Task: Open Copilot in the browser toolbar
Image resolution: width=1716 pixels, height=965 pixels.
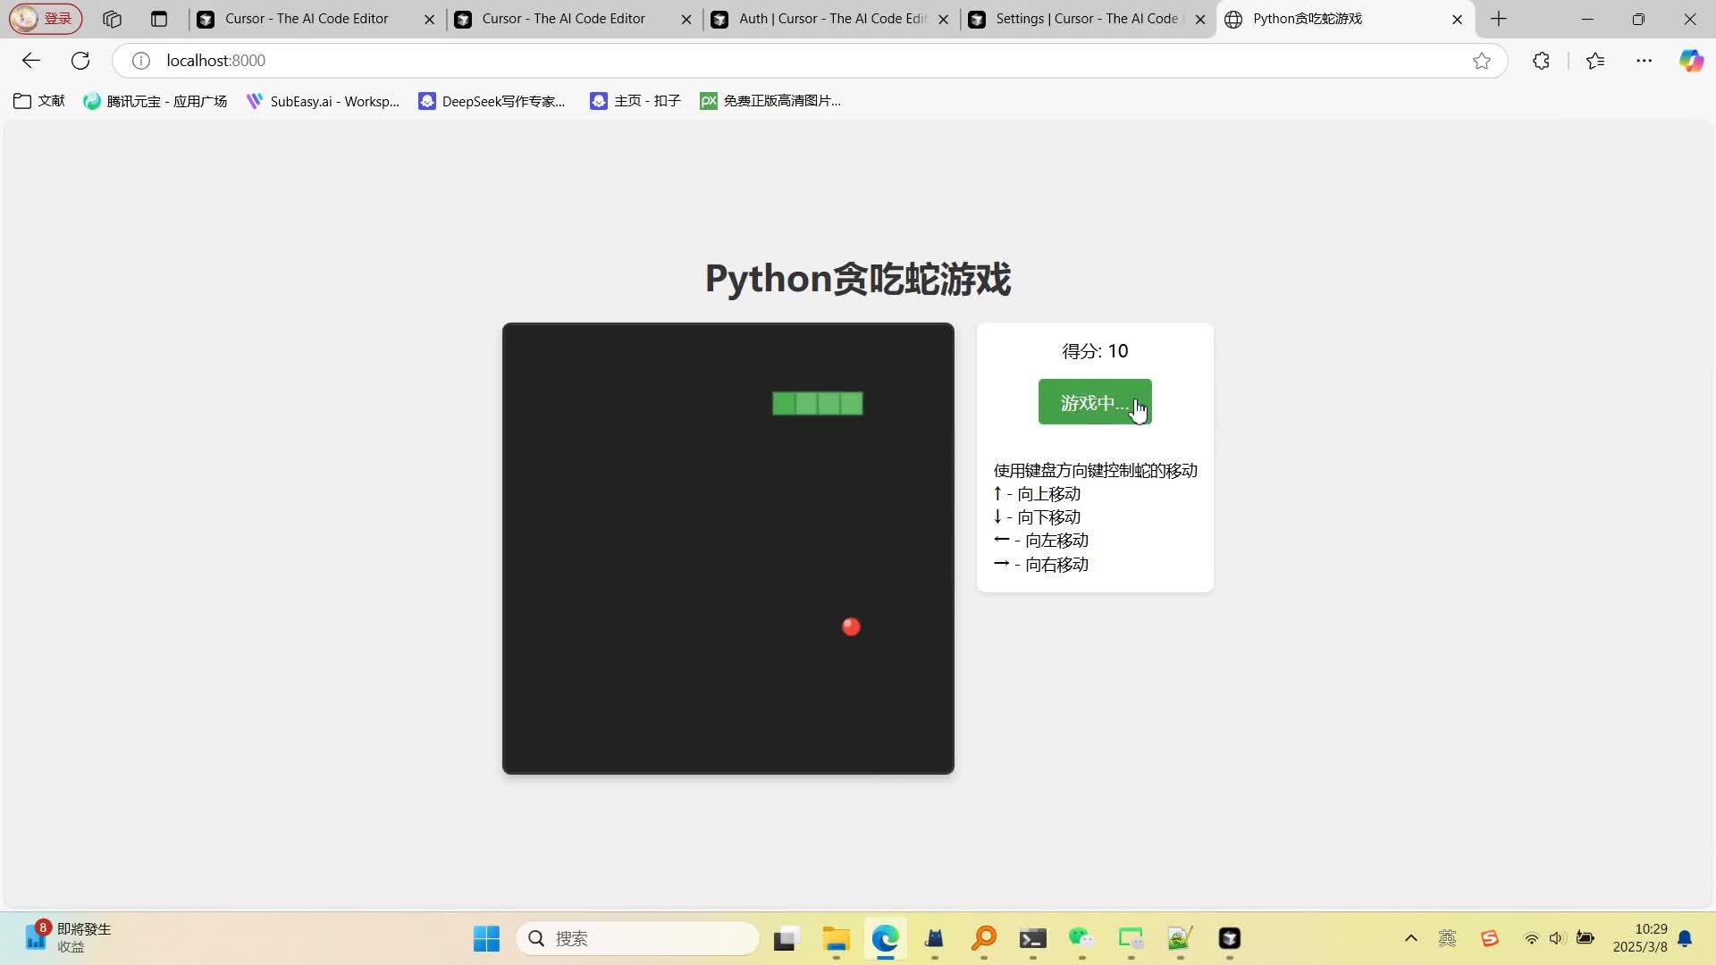Action: [x=1691, y=60]
